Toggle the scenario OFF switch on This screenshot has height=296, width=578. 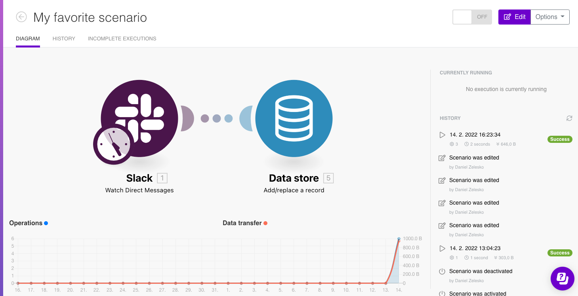point(472,17)
